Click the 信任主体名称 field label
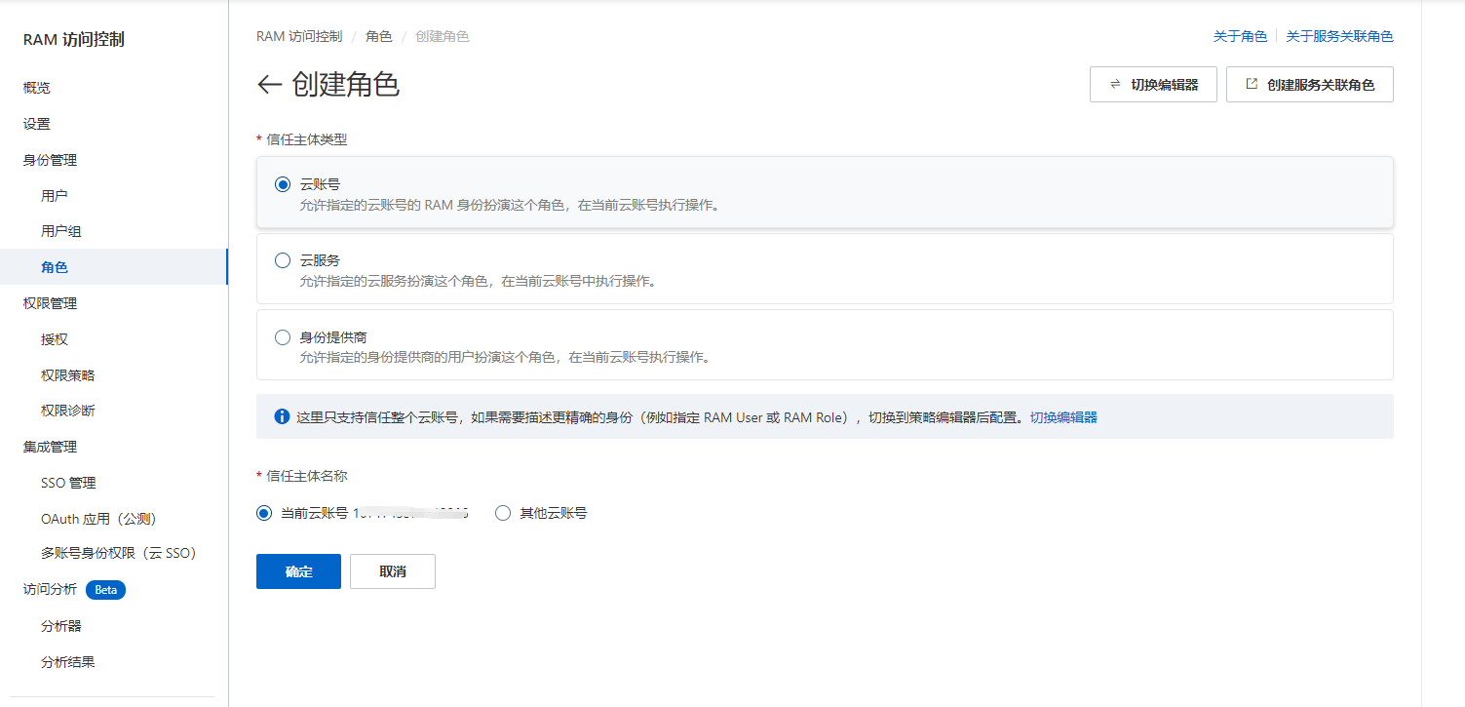 306,476
